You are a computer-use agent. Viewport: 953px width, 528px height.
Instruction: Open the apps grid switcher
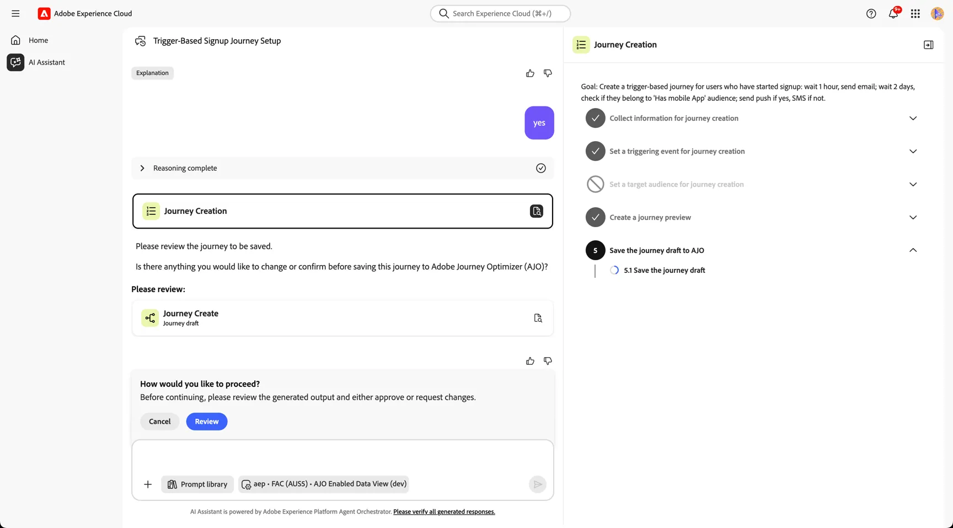pyautogui.click(x=915, y=14)
